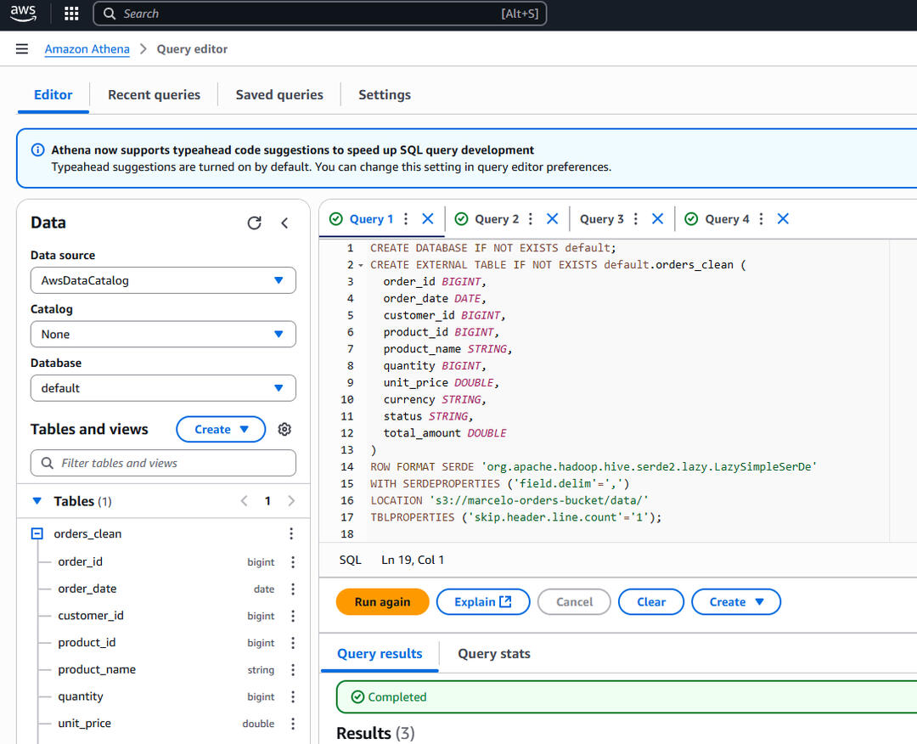Toggle the hamburger navigation menu
Screen dimensions: 917x744
[x=22, y=49]
